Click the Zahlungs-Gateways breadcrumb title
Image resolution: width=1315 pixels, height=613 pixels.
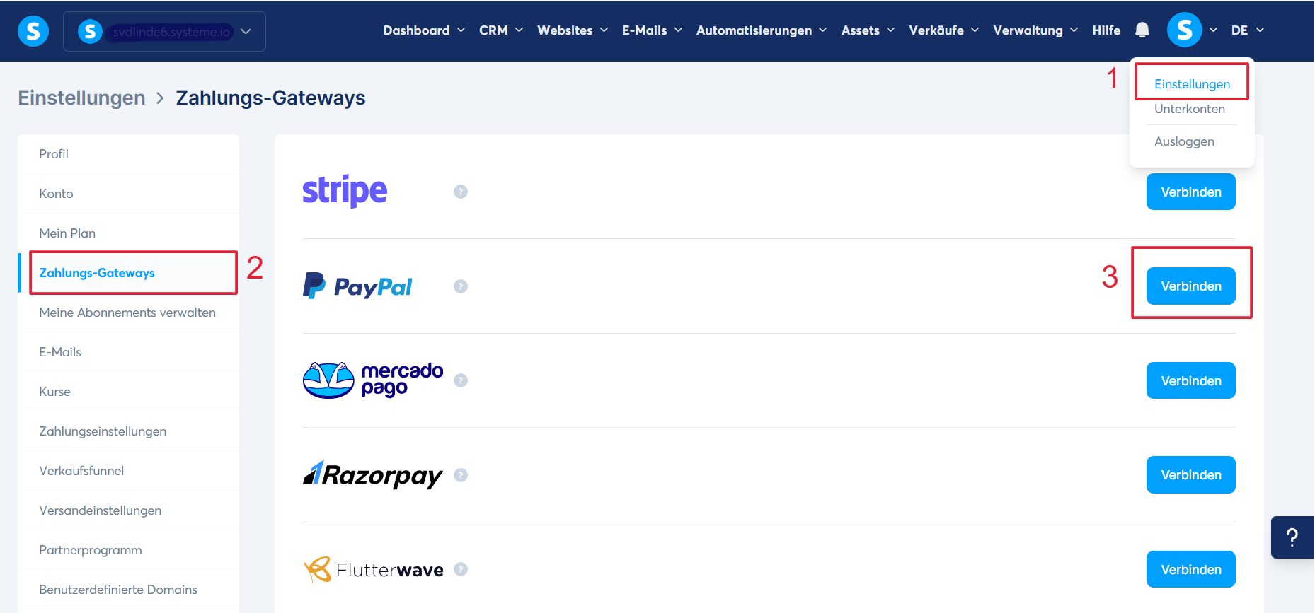[x=270, y=98]
